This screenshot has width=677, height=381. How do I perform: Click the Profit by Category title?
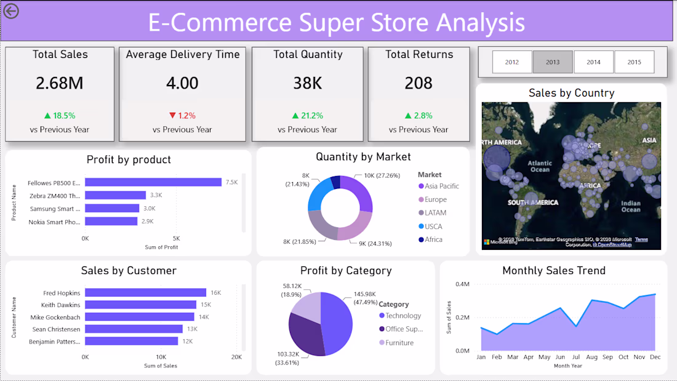click(x=346, y=270)
